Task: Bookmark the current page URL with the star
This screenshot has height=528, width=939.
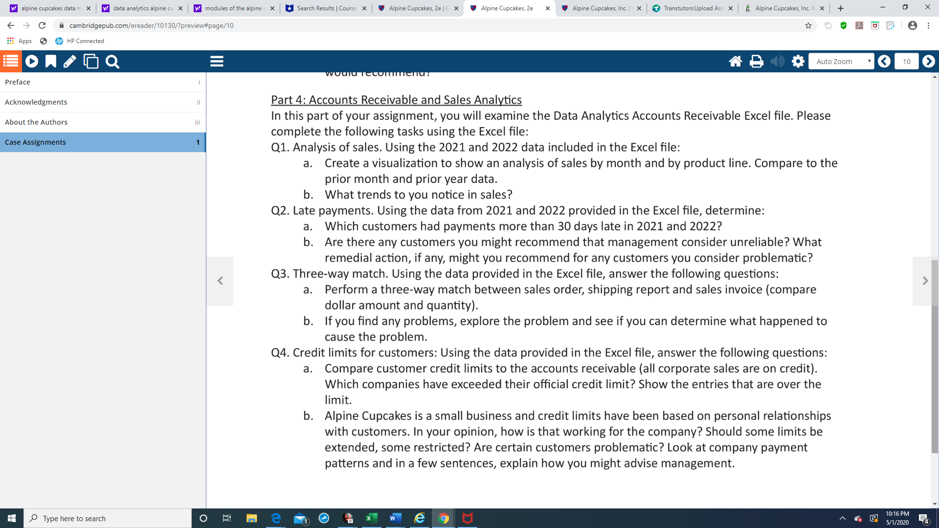Action: coord(809,25)
